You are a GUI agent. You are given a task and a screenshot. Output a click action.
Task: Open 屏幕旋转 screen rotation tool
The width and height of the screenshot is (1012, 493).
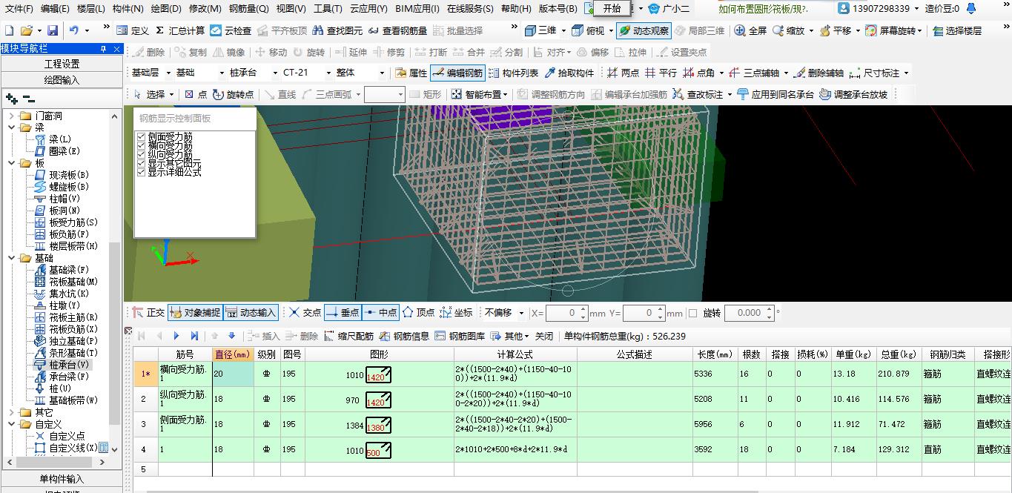[890, 30]
